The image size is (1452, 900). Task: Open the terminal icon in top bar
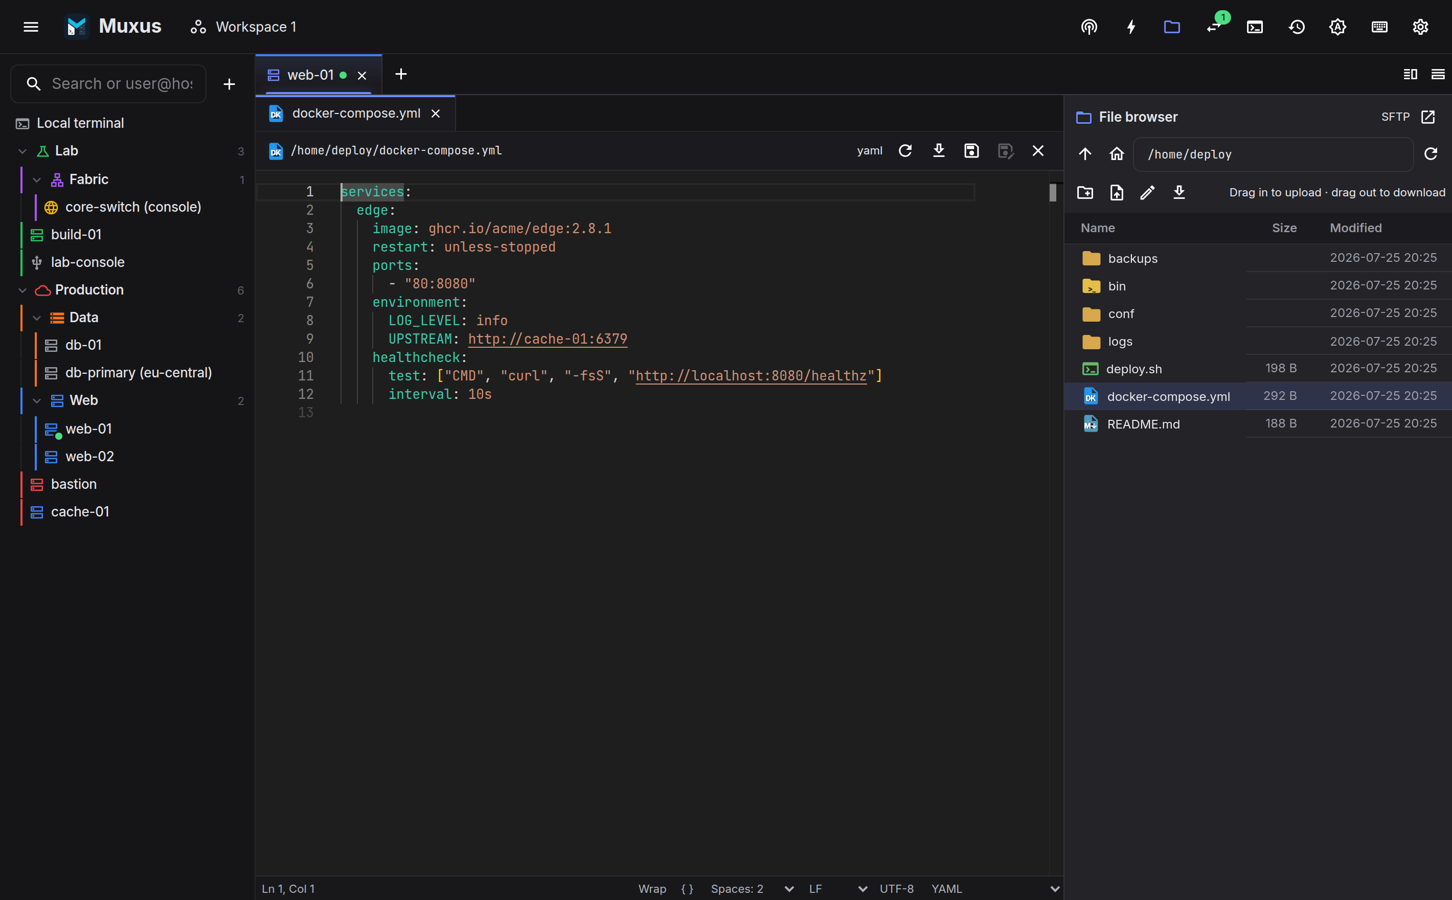1255,27
